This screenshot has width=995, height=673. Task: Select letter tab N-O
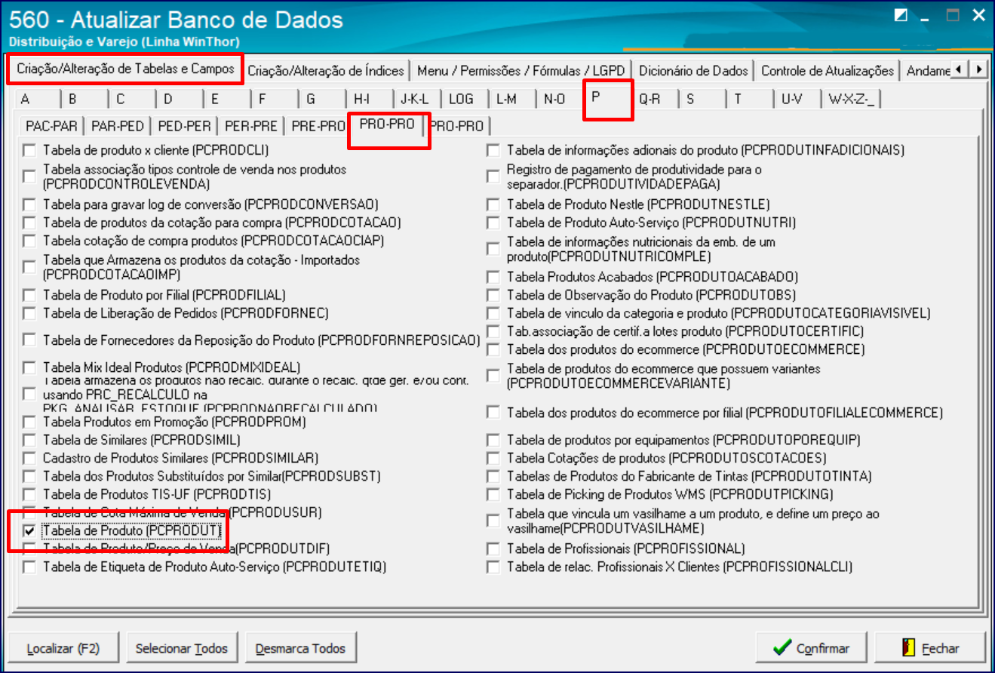559,100
